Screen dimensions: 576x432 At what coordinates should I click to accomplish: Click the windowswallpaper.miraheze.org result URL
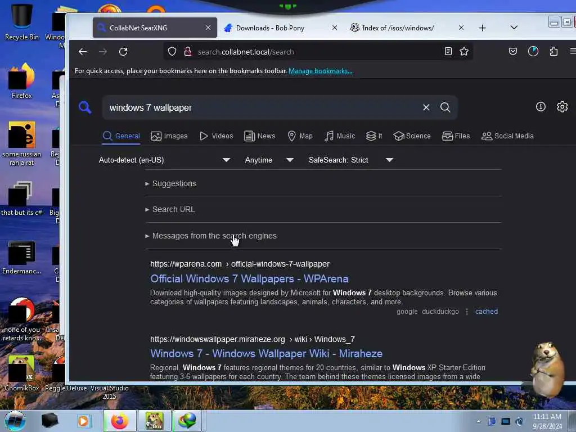[x=253, y=339]
